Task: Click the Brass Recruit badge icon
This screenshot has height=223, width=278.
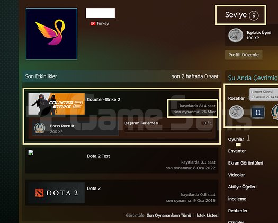Action: [40, 128]
